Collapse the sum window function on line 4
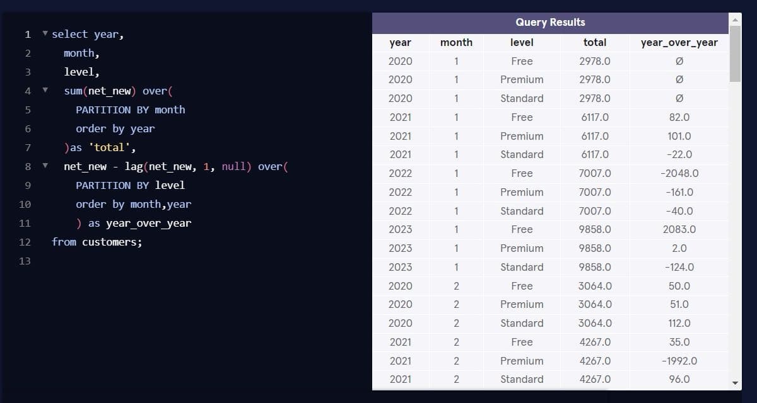 (44, 91)
